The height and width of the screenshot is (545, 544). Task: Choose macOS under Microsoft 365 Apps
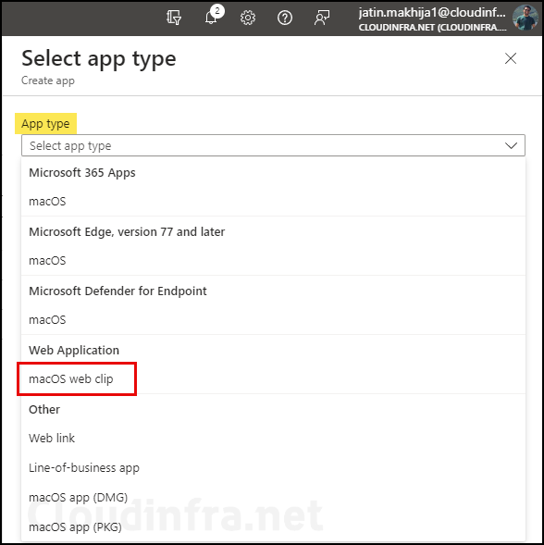[x=273, y=201]
